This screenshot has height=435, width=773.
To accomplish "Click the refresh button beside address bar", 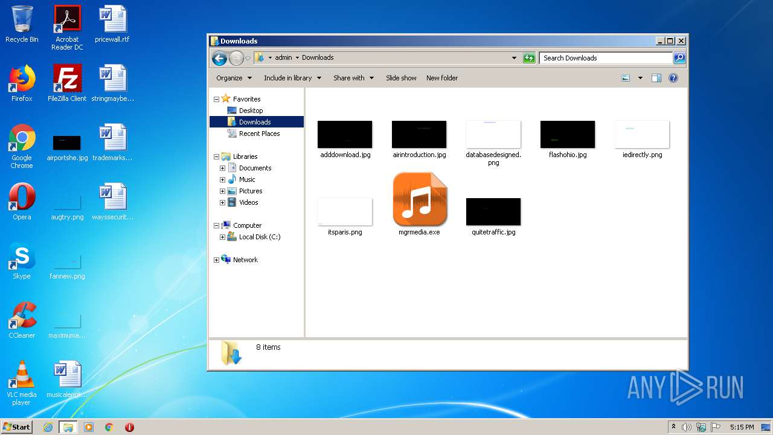I will click(529, 58).
